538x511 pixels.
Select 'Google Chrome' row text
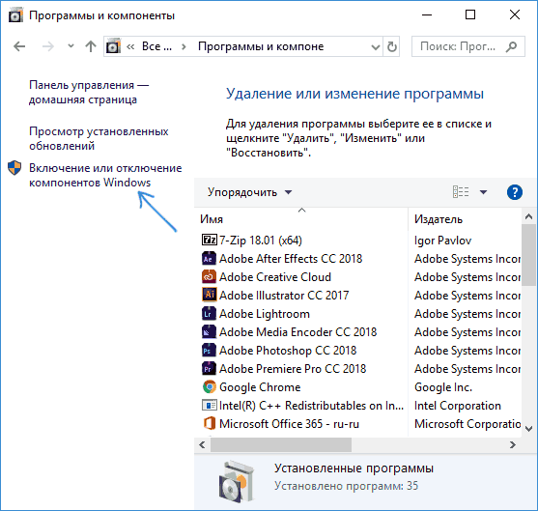tap(260, 387)
